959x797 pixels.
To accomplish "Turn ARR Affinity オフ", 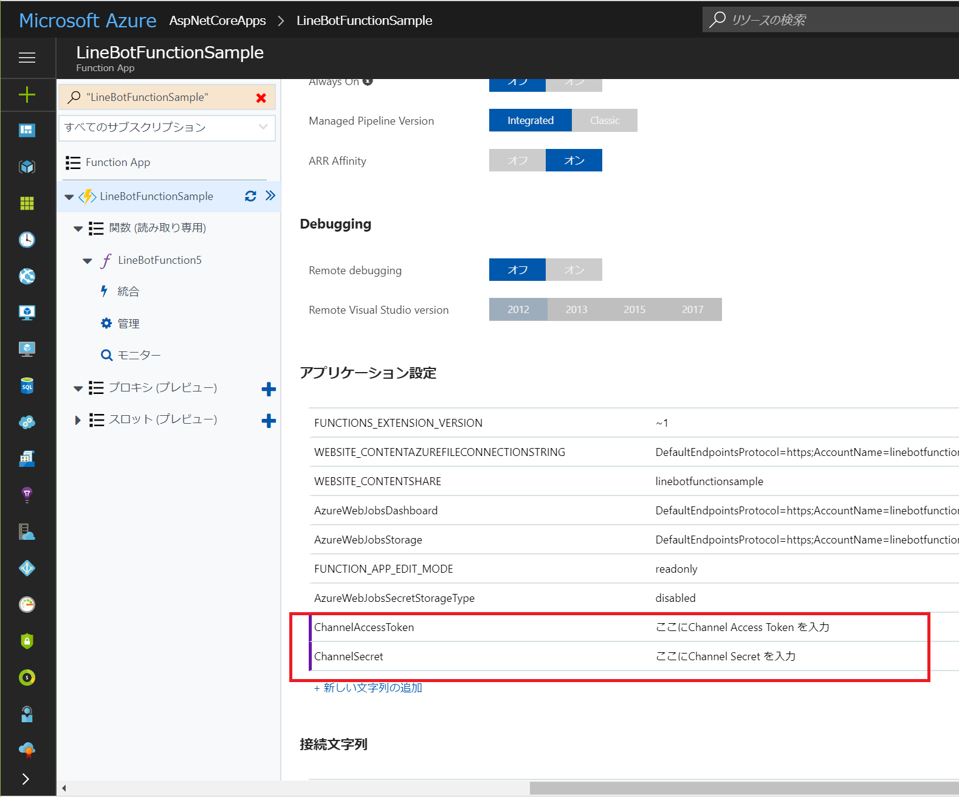I will pyautogui.click(x=517, y=160).
